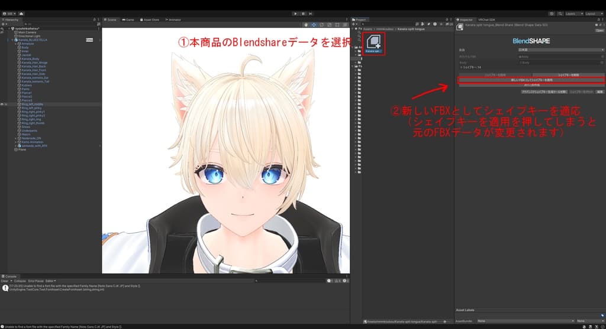
Task: Open the global search magnifier icon
Action: tap(560, 14)
